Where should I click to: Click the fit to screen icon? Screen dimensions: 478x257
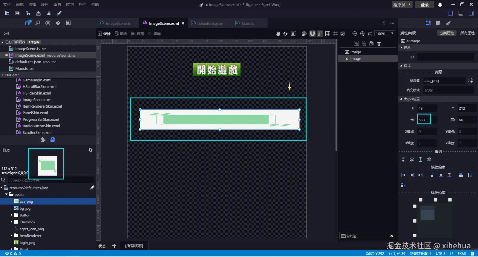click(370, 34)
